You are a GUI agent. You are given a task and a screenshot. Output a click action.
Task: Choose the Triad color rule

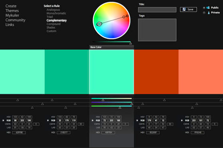pyautogui.click(x=50, y=17)
